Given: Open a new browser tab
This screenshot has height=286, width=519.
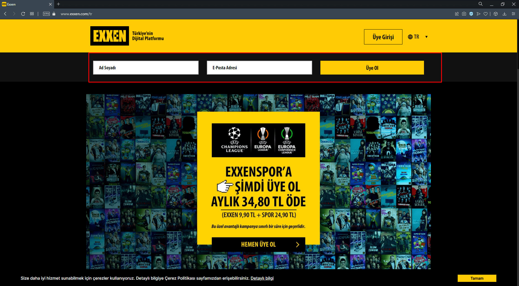Looking at the screenshot, I should pos(58,4).
